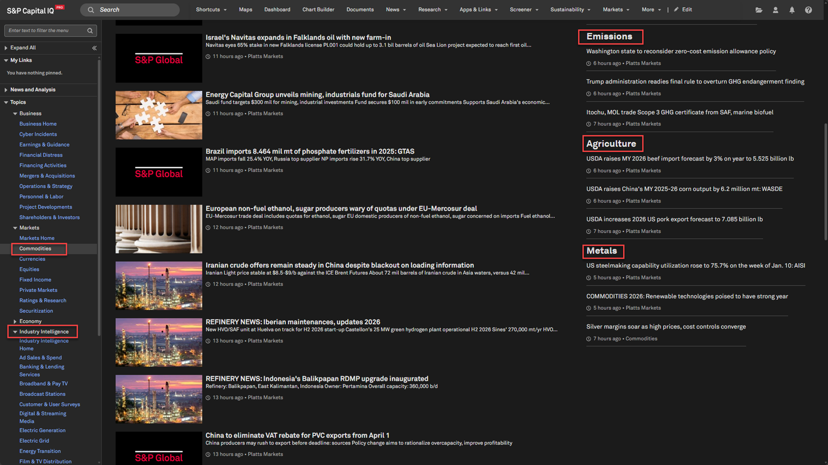Screen dimensions: 828x465
Task: Open China VAT rebate PVC exports article
Action: [297, 436]
